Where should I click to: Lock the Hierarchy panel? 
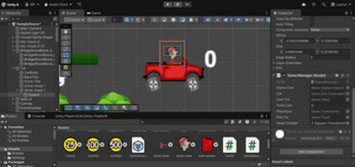click(50, 13)
